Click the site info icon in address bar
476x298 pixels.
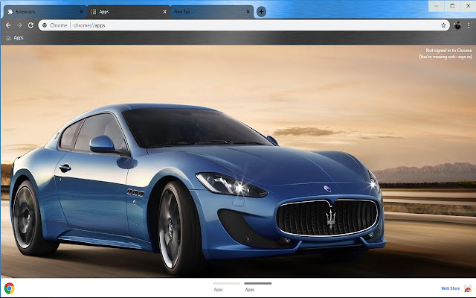tap(45, 25)
